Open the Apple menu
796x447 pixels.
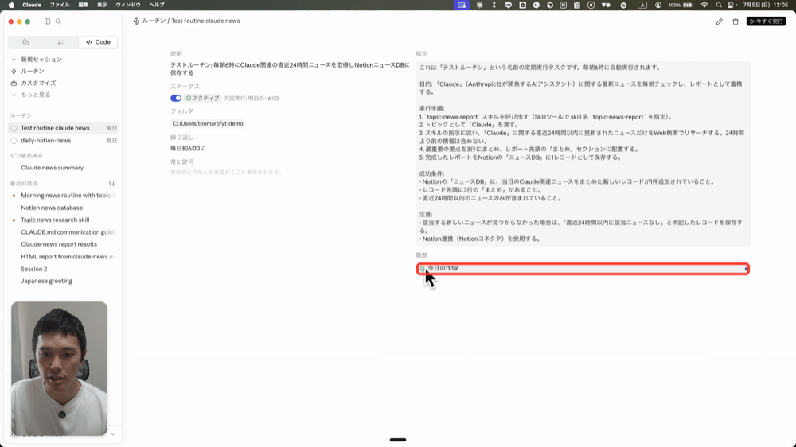tap(11, 5)
